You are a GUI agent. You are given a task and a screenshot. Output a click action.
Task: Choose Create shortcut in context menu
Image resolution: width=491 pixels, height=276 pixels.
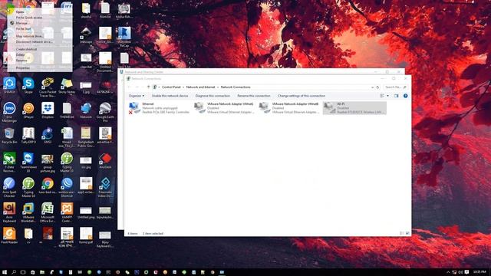pos(26,49)
